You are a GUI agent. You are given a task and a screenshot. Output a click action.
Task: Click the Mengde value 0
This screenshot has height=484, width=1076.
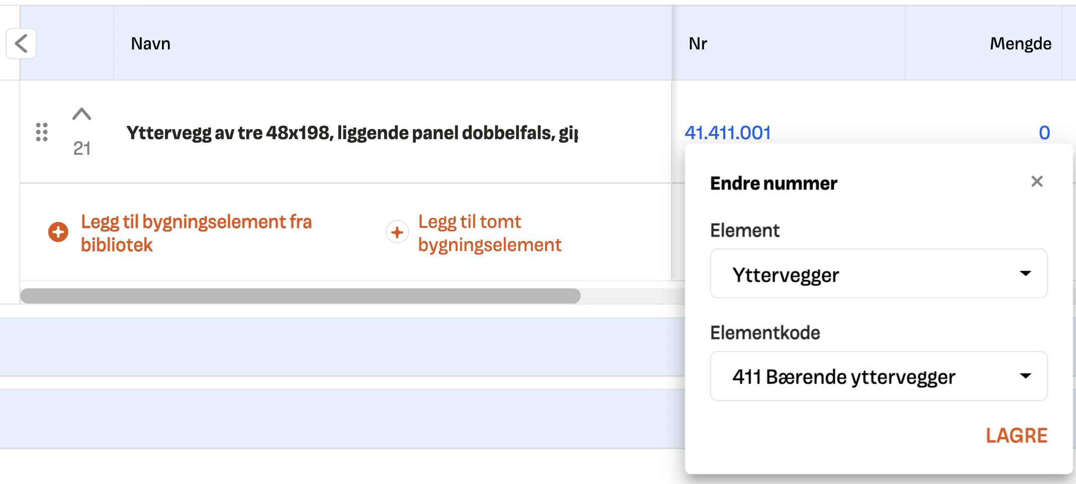tap(1044, 133)
